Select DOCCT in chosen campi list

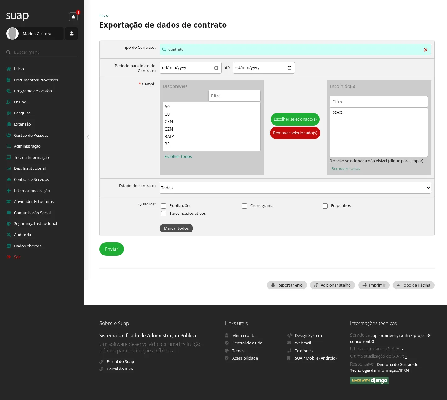click(379, 113)
